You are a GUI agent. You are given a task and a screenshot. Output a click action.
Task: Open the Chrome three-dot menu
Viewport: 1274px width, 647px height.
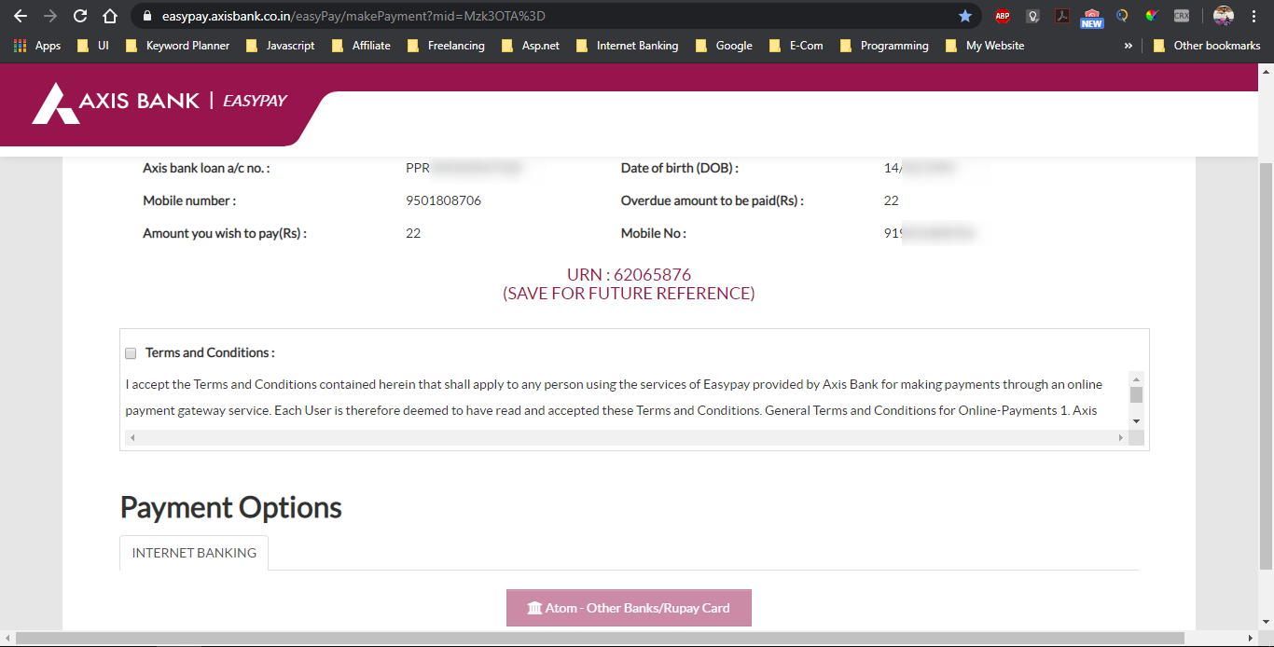point(1253,15)
